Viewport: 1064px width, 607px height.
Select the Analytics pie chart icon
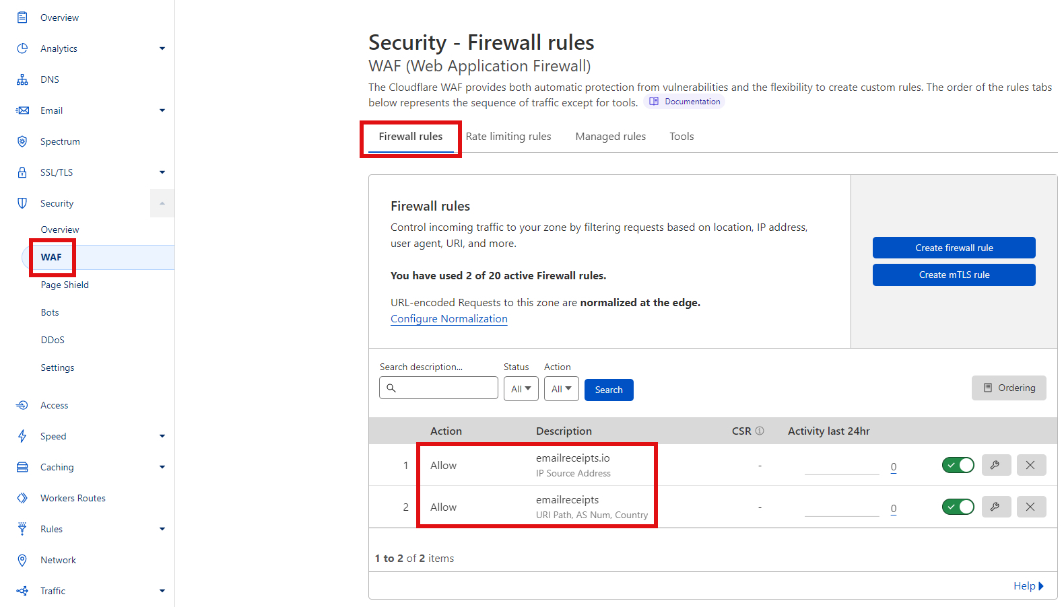pyautogui.click(x=22, y=48)
